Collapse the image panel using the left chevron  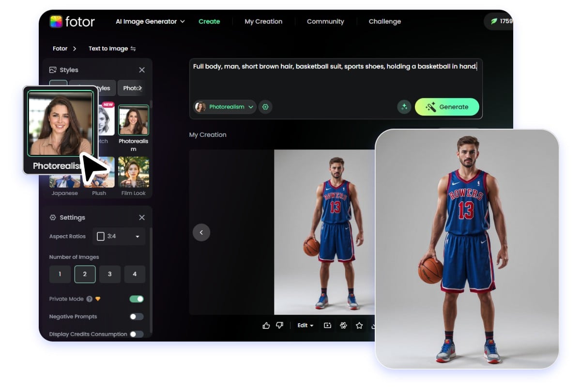(x=201, y=232)
